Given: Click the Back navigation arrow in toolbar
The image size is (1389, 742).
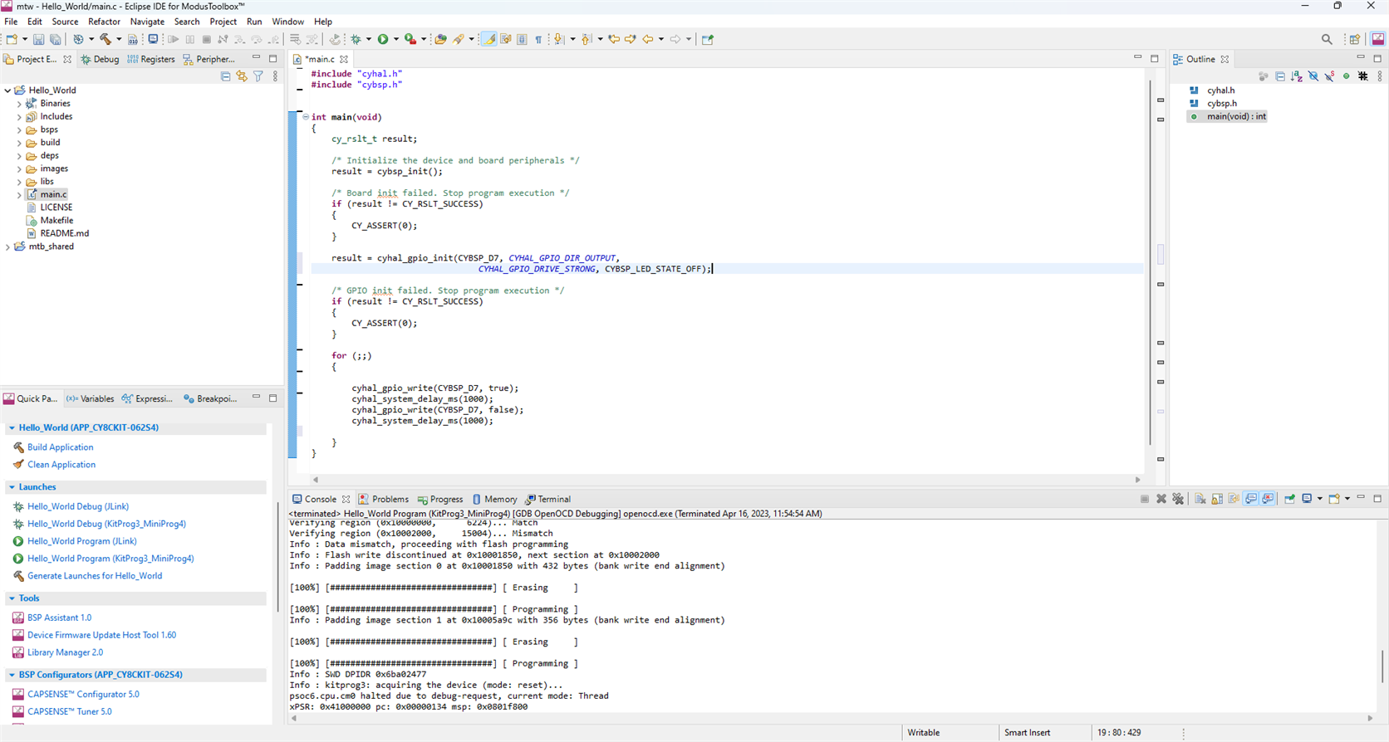Looking at the screenshot, I should 647,39.
